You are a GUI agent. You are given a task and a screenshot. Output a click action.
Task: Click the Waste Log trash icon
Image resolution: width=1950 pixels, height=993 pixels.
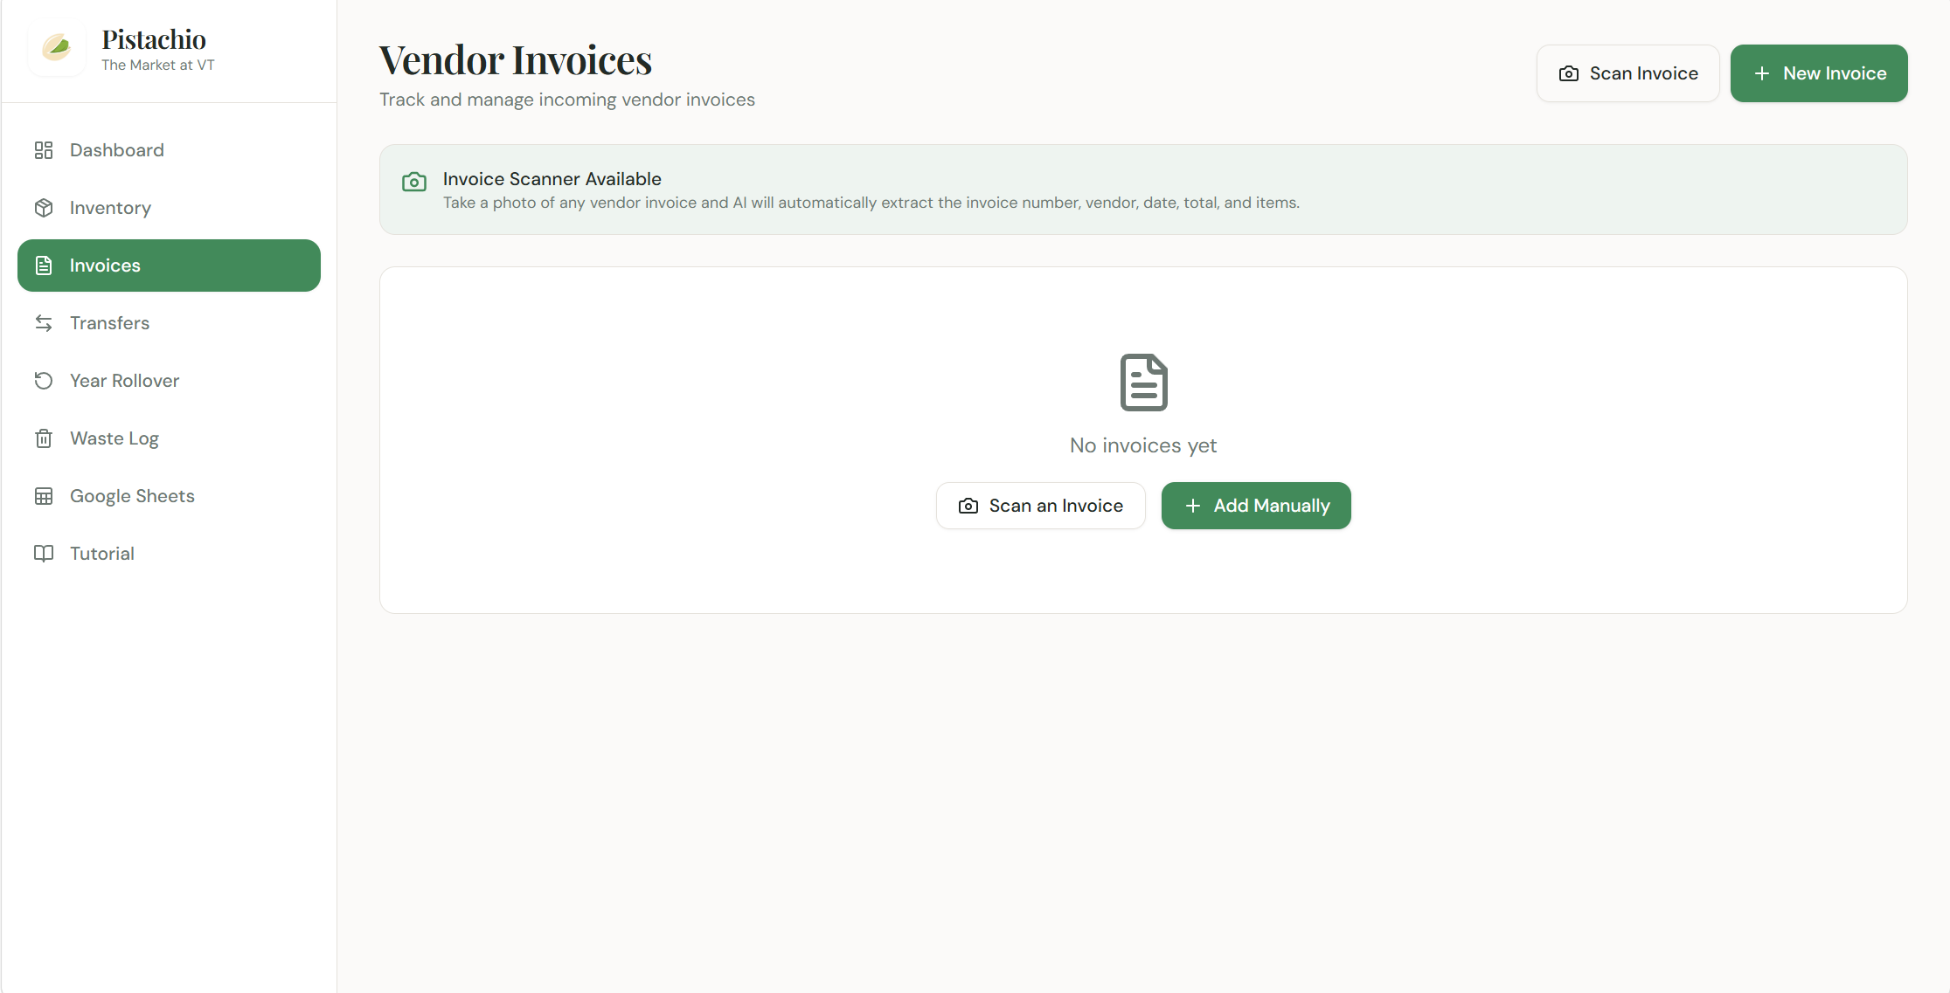44,438
